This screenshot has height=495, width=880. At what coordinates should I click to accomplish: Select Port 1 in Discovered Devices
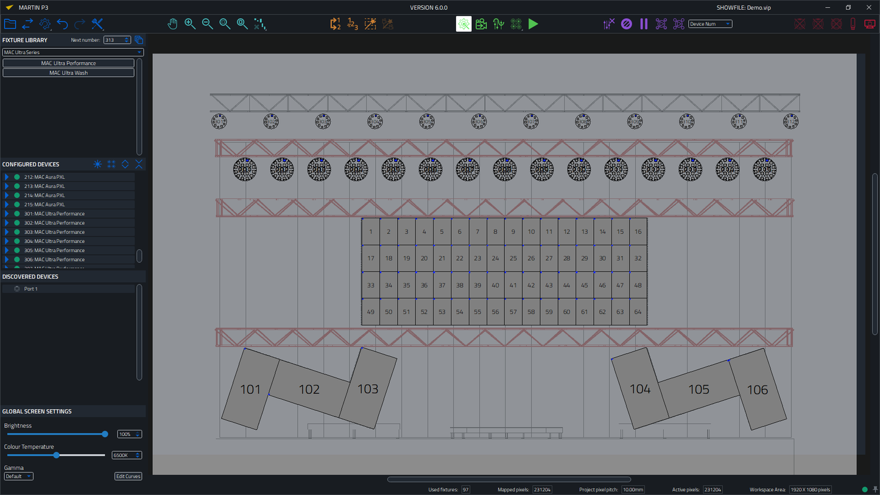point(68,289)
